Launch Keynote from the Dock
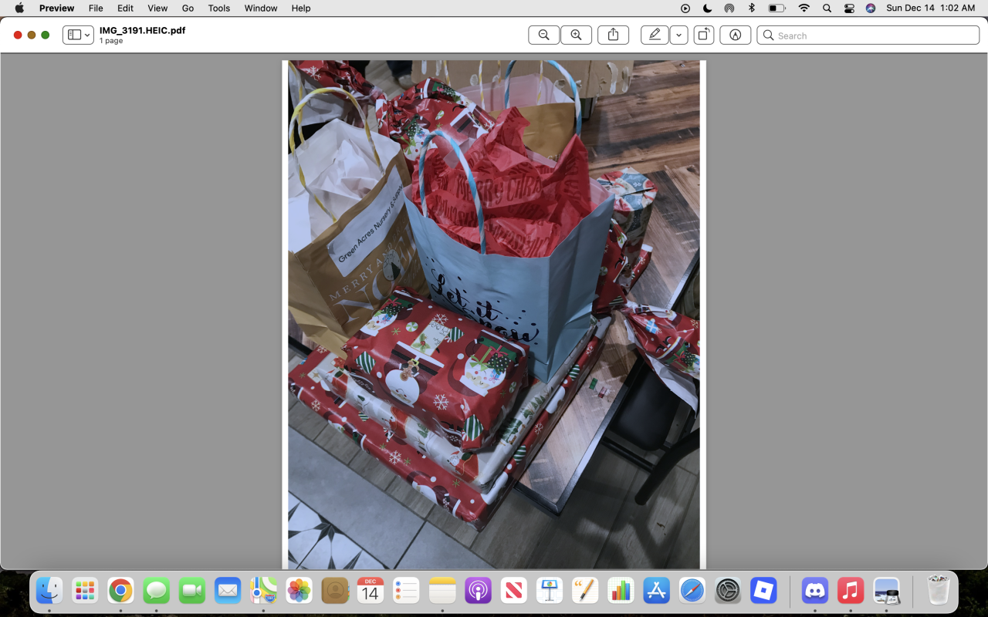 pos(550,592)
